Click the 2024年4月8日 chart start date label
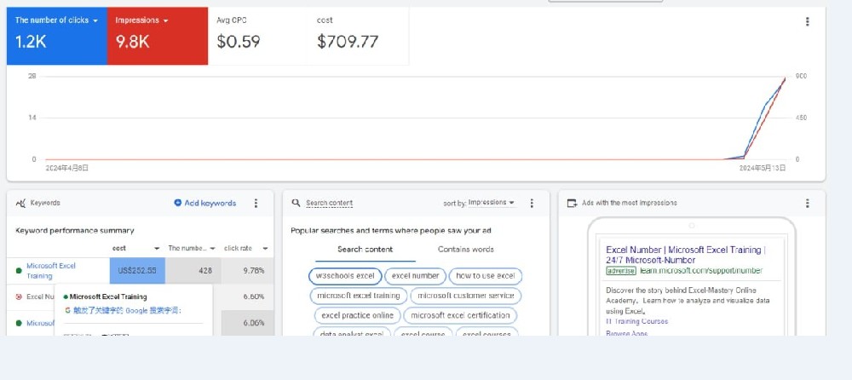The image size is (852, 380). coord(66,169)
